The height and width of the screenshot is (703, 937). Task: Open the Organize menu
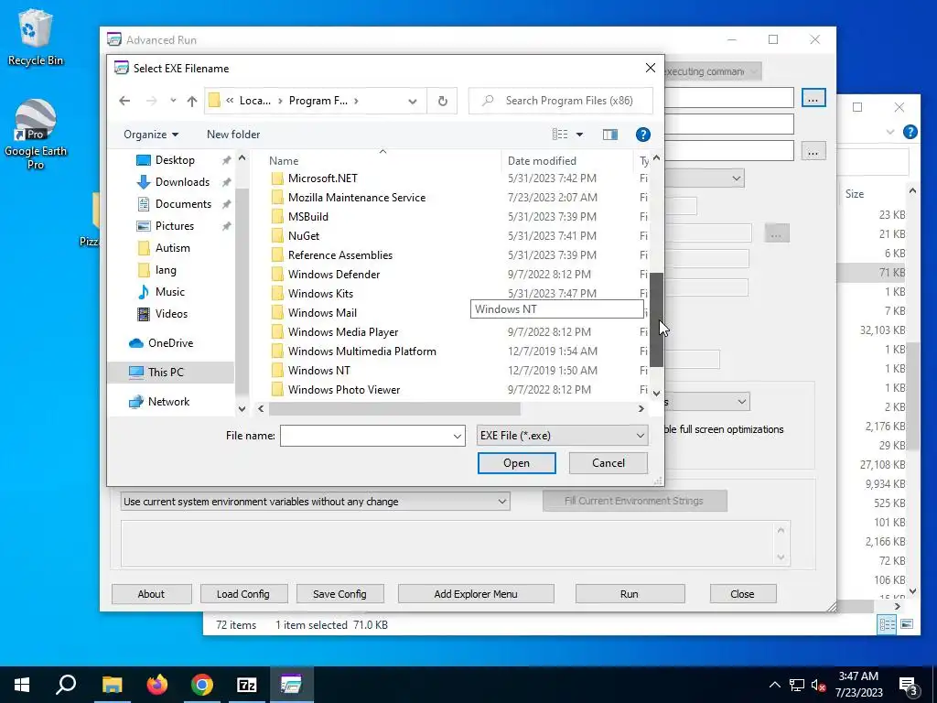coord(151,135)
